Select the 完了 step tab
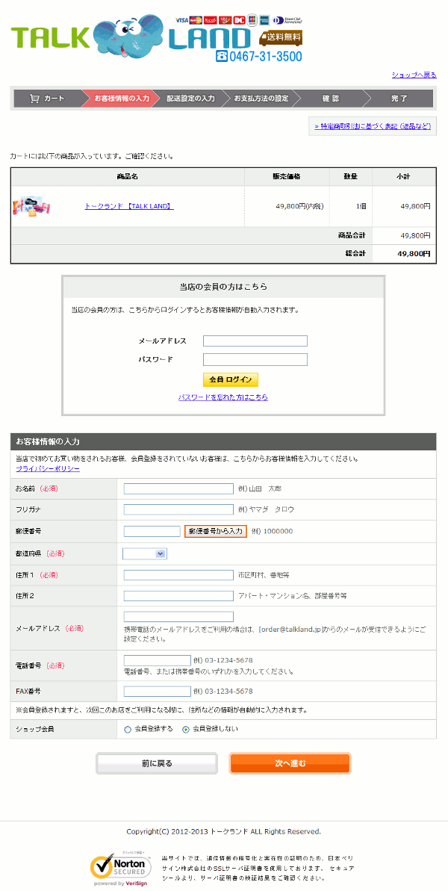448x891 pixels. (399, 99)
